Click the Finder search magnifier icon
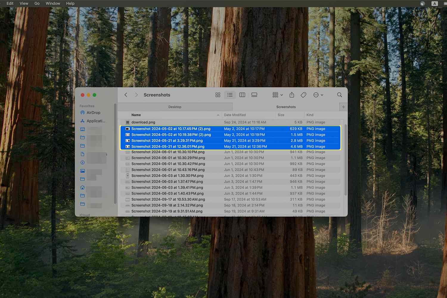 339,95
